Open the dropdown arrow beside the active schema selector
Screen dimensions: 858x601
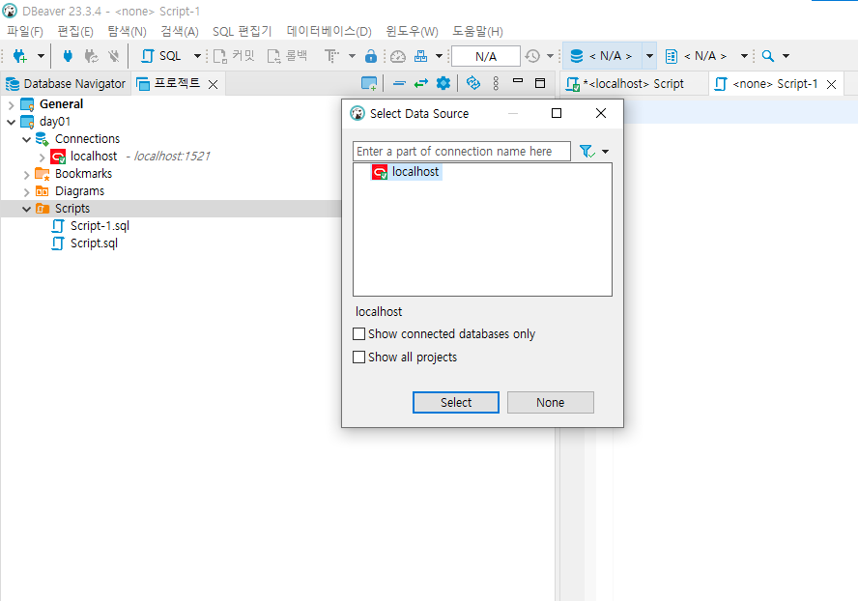tap(744, 56)
